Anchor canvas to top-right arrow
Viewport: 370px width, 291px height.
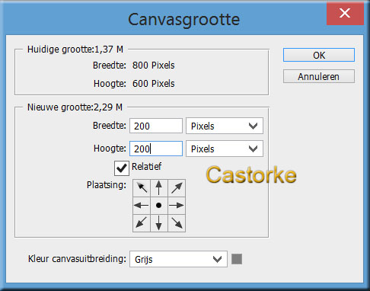pos(177,188)
